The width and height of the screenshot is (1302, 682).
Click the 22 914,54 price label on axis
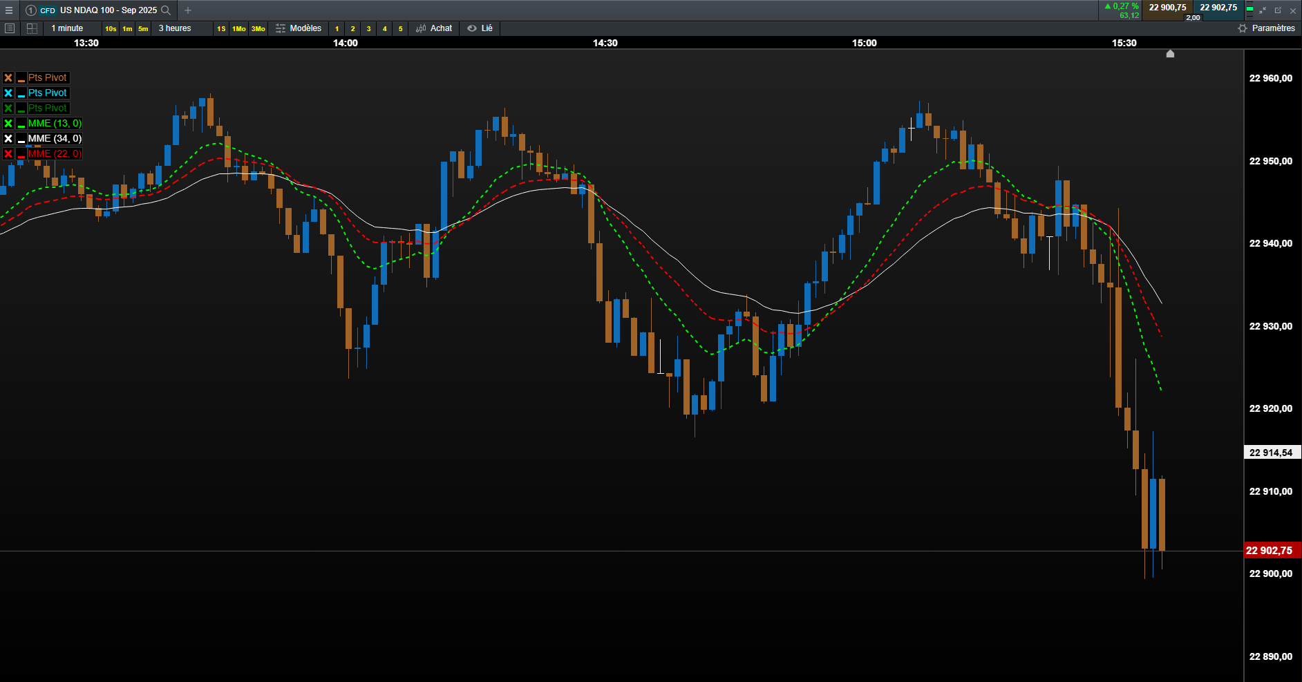tap(1272, 453)
